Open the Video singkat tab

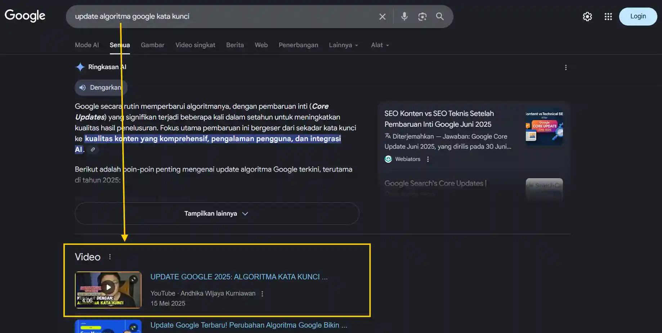(195, 45)
